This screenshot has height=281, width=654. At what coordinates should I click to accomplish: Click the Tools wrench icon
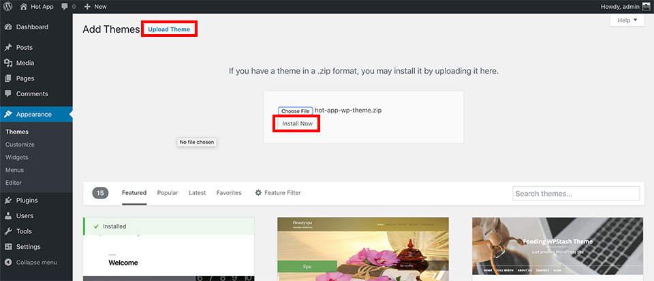coord(8,231)
